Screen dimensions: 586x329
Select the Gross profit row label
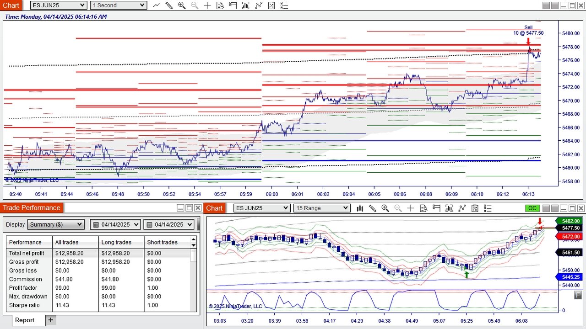pyautogui.click(x=24, y=262)
